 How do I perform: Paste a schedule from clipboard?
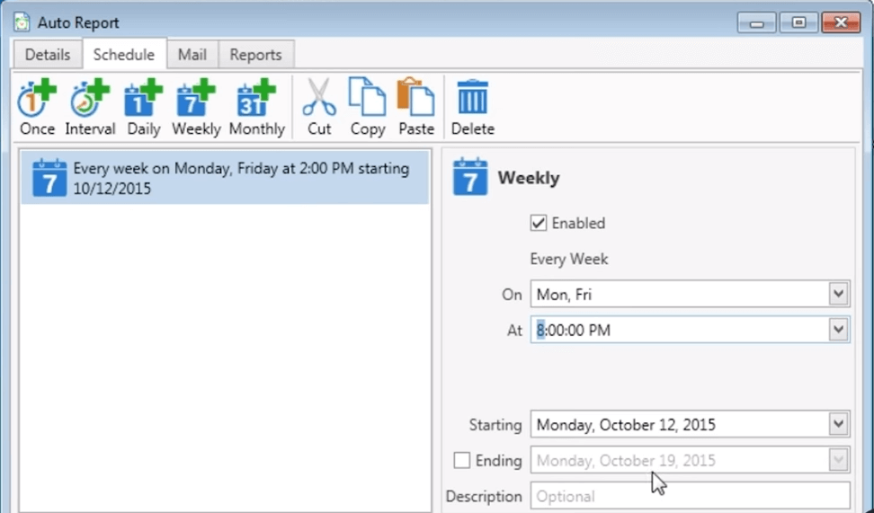[416, 108]
